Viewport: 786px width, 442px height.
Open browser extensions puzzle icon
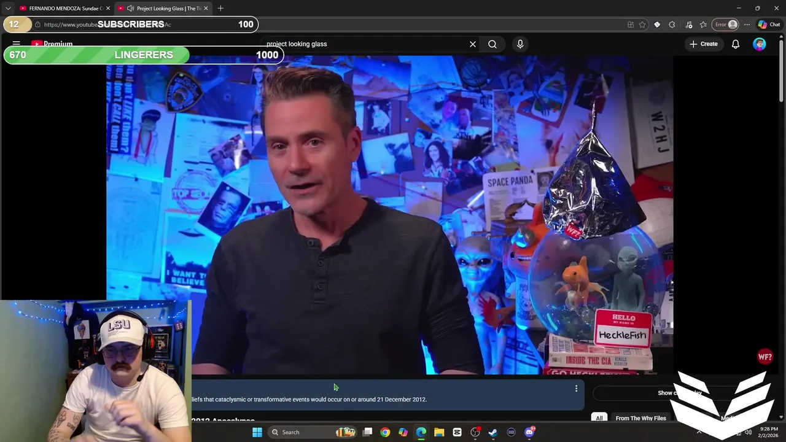click(672, 25)
